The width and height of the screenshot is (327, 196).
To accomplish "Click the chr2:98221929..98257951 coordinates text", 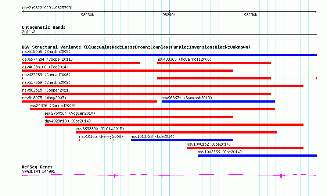I will coord(47,8).
